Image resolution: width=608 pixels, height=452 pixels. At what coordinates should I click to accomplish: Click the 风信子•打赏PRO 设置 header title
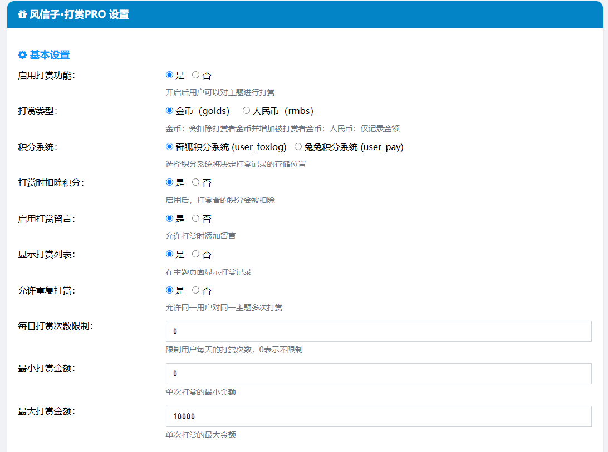[x=79, y=15]
